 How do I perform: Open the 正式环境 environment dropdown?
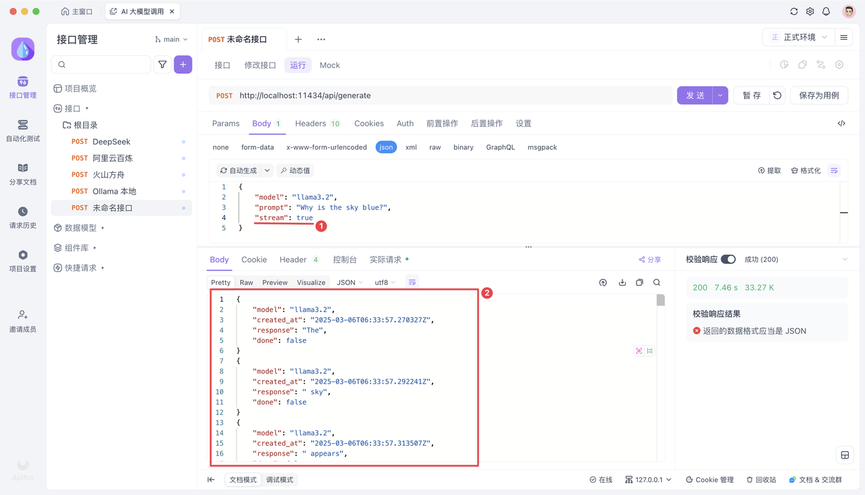799,37
